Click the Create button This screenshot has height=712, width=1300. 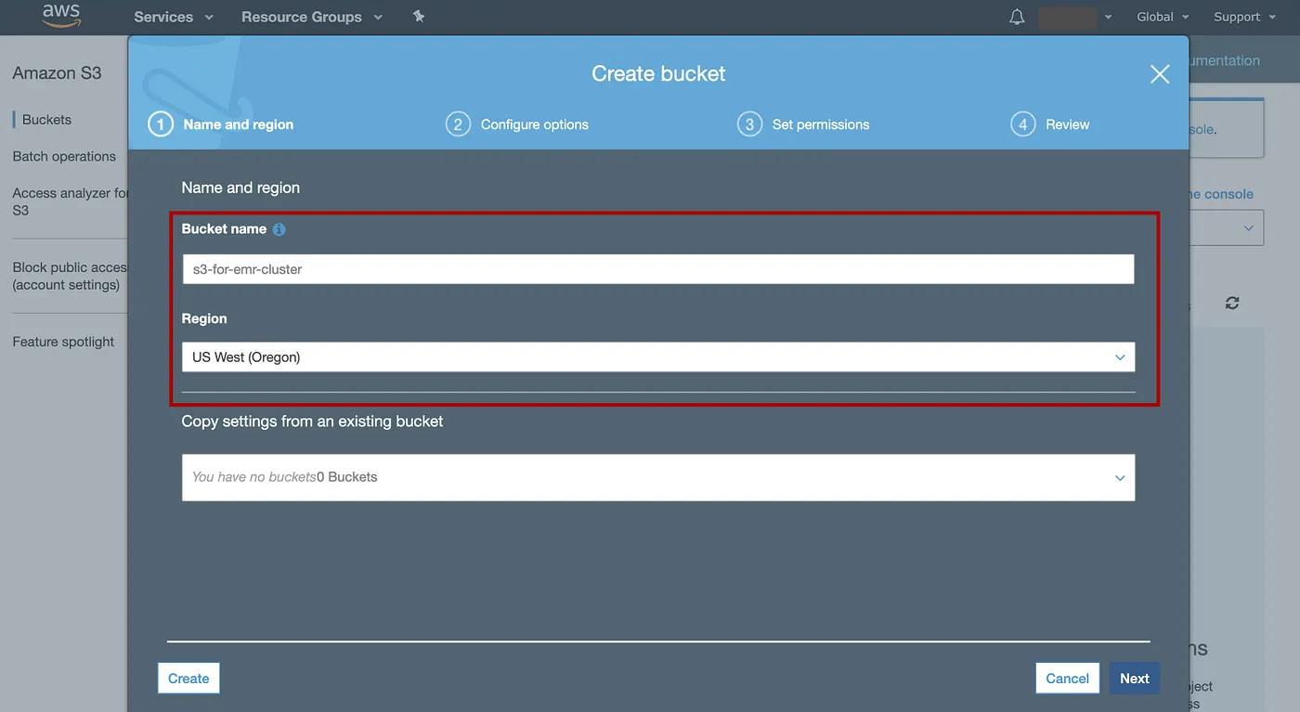tap(188, 679)
